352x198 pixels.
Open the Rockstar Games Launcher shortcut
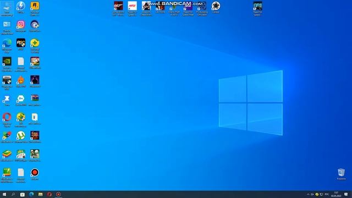(x=35, y=9)
